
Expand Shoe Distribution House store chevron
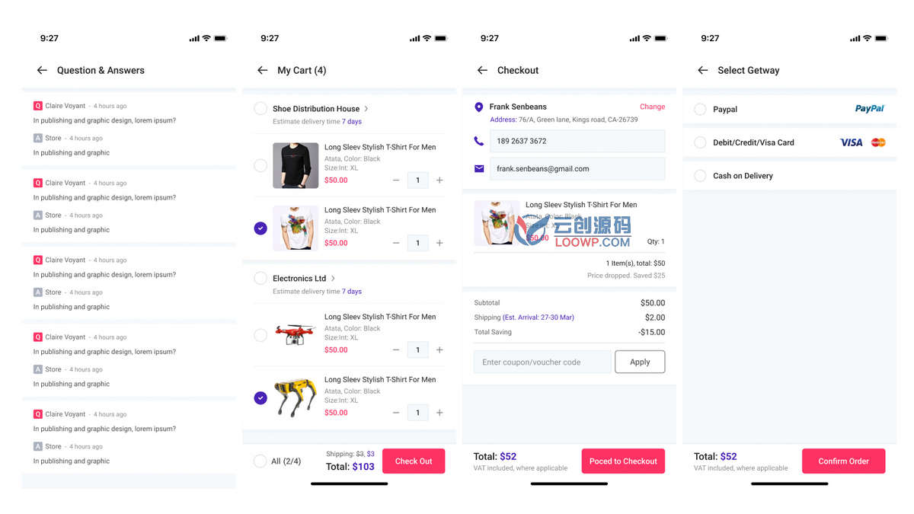(x=366, y=109)
